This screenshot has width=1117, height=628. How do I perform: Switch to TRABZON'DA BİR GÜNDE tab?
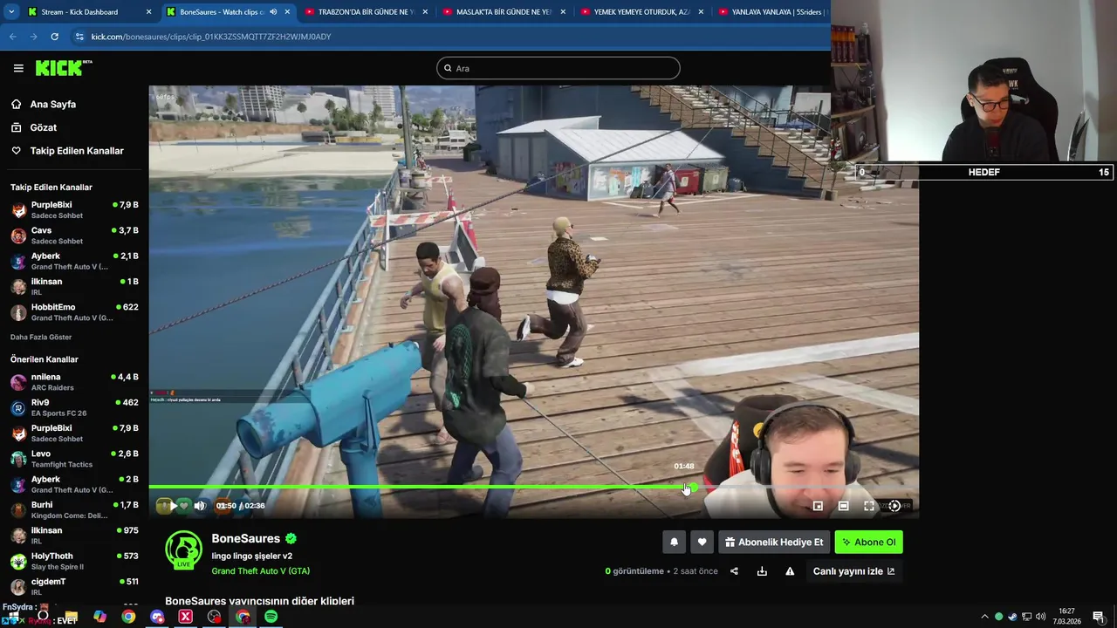pyautogui.click(x=365, y=12)
